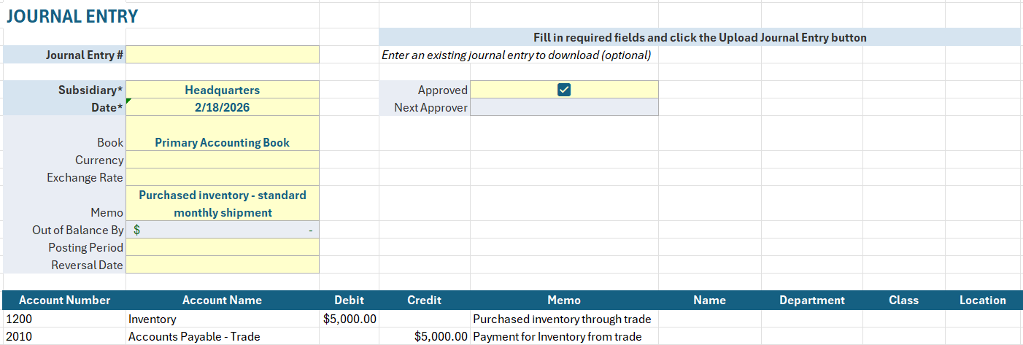
Task: Select the $5,000.00 debit cell for Inventory
Action: (349, 319)
